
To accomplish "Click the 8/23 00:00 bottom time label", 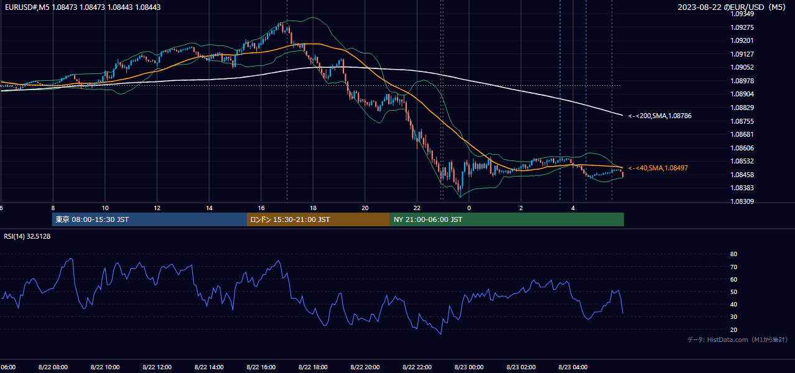I will pos(469,367).
